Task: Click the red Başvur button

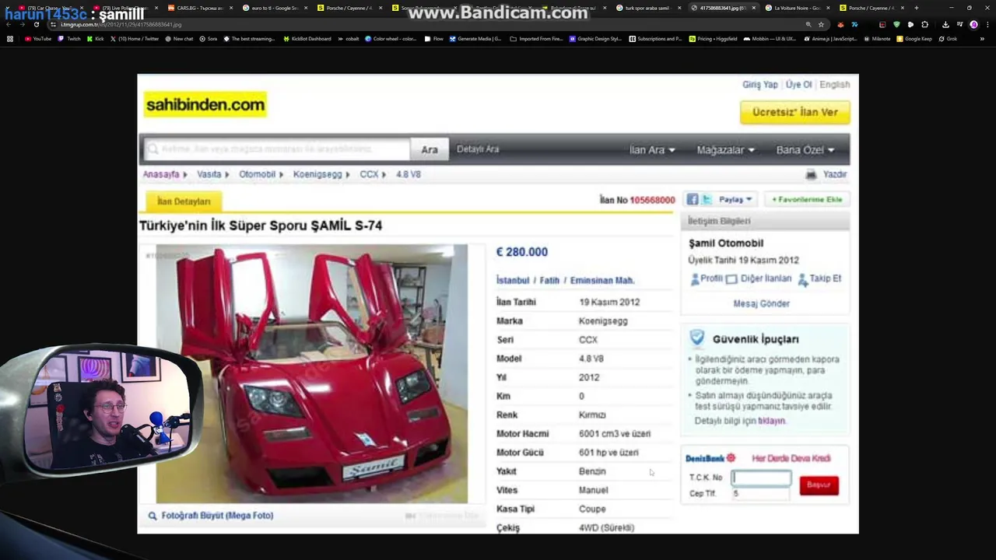Action: [x=819, y=485]
